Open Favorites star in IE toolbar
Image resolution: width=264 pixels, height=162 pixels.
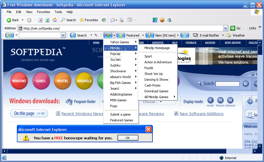pos(82,20)
